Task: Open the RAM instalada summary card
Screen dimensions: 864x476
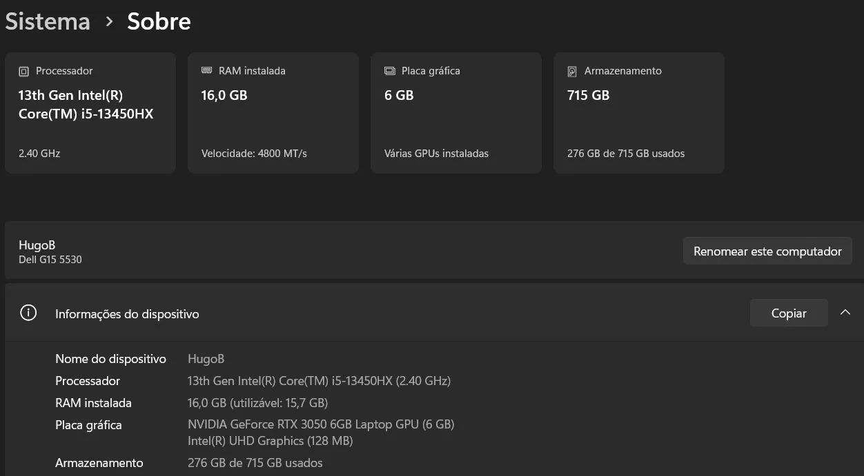Action: [273, 113]
